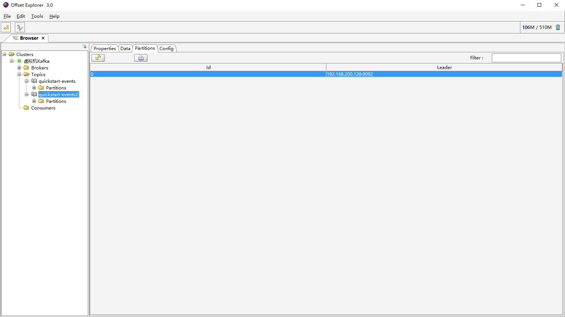565x317 pixels.
Task: Open the File menu
Action: 7,16
